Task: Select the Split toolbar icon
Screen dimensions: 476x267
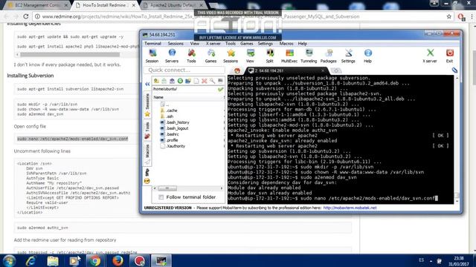Action: (x=269, y=56)
